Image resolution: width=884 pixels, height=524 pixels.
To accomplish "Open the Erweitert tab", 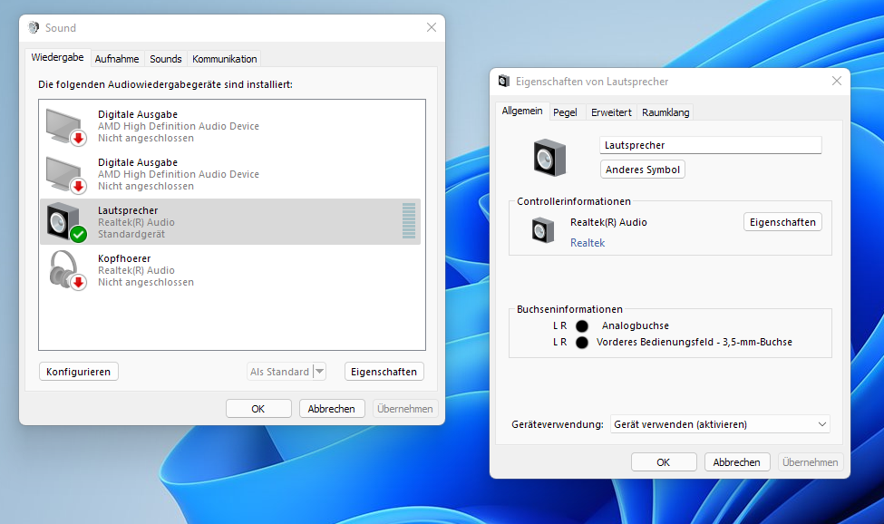I will point(611,112).
